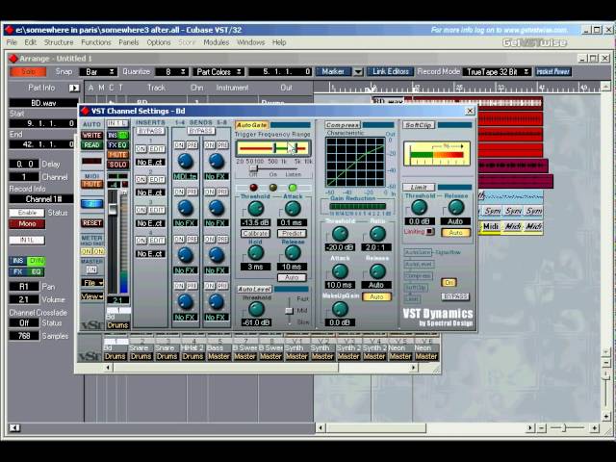Click the compressor Threshold knob above -20.0 dB
Screen dimensions: 616x462
click(x=340, y=234)
